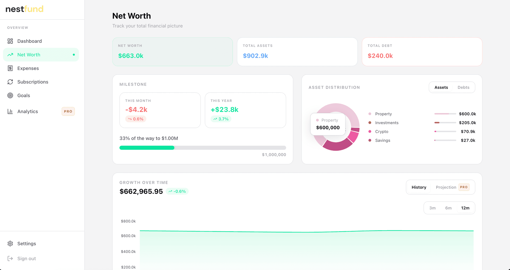
Task: Click the Investments legend dot
Action: pos(370,123)
